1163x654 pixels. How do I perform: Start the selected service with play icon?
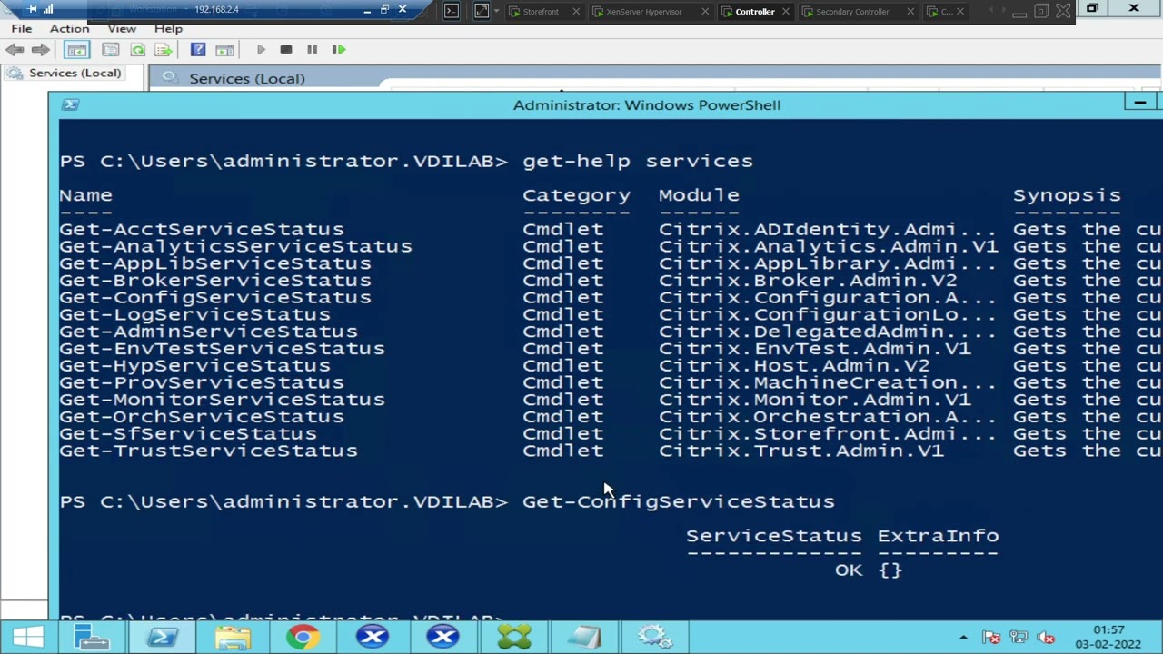261,50
